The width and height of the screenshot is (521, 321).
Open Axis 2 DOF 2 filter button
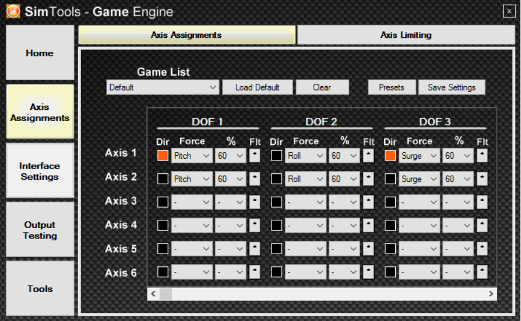368,179
